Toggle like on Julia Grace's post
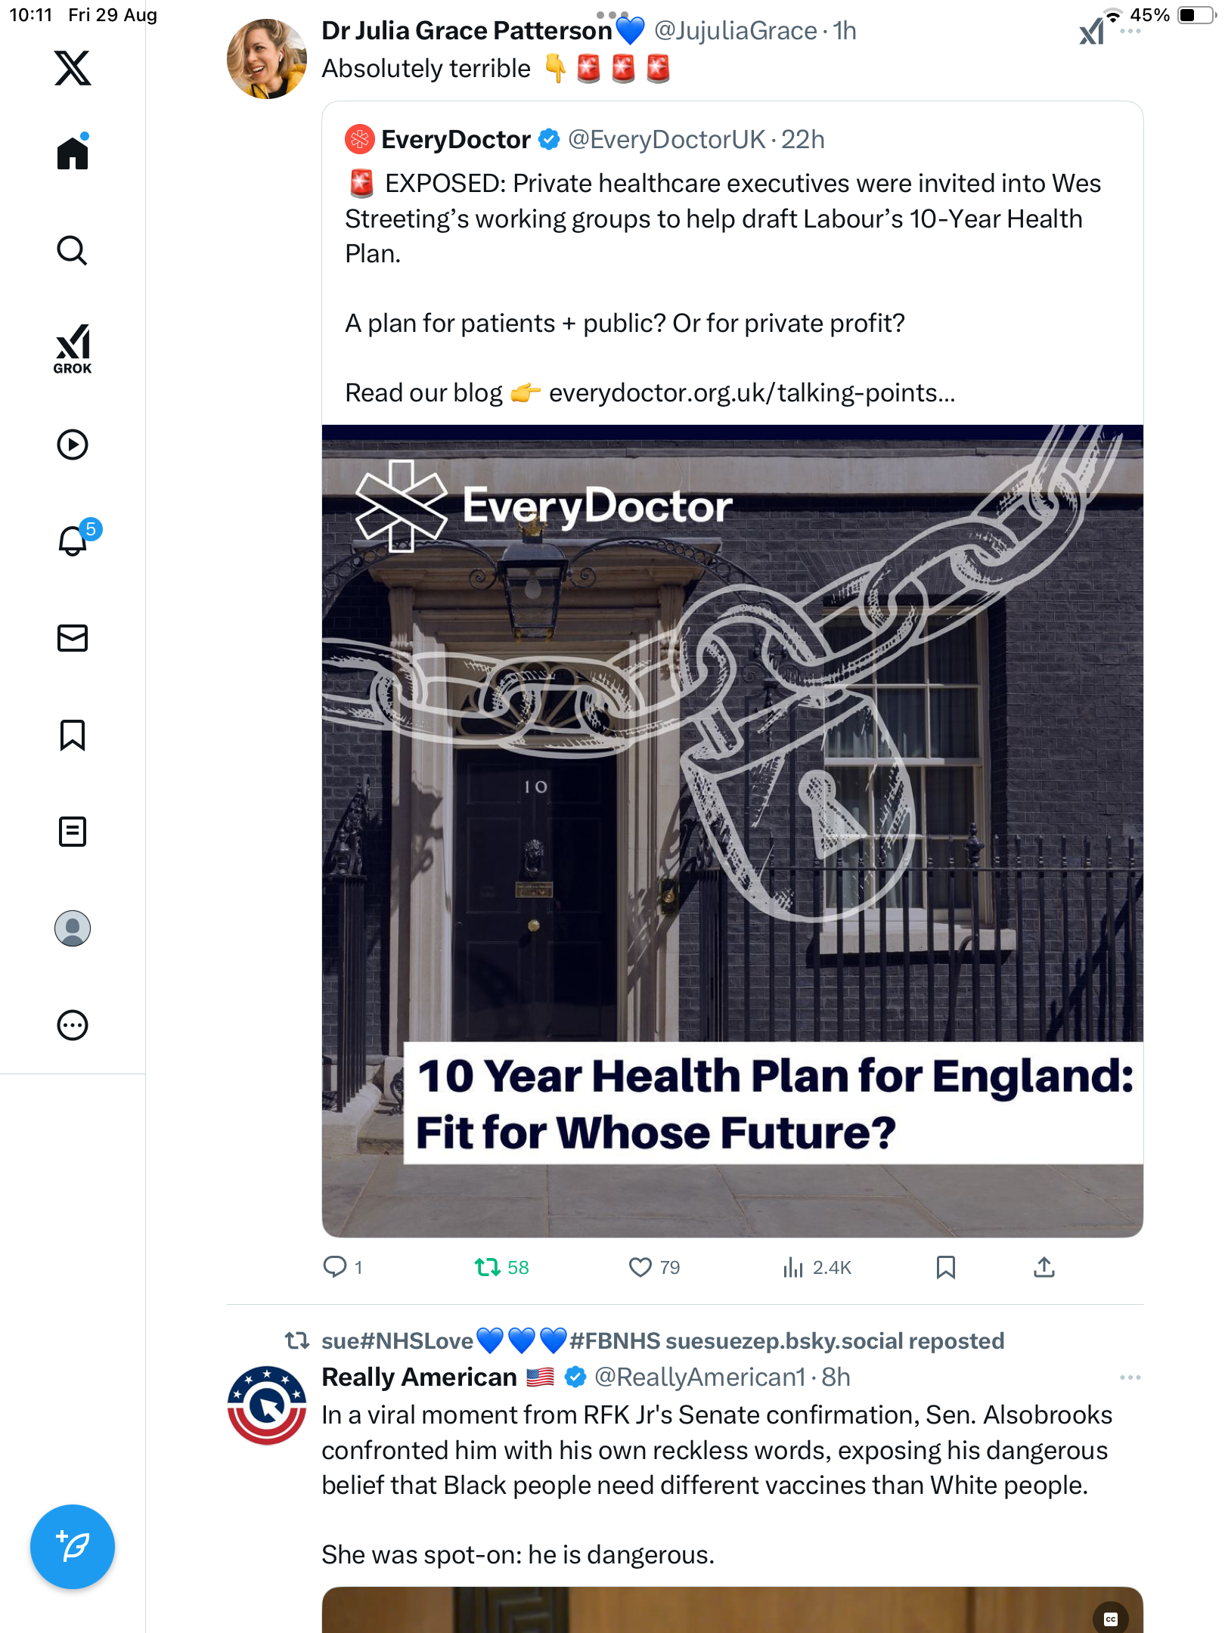 tap(640, 1267)
